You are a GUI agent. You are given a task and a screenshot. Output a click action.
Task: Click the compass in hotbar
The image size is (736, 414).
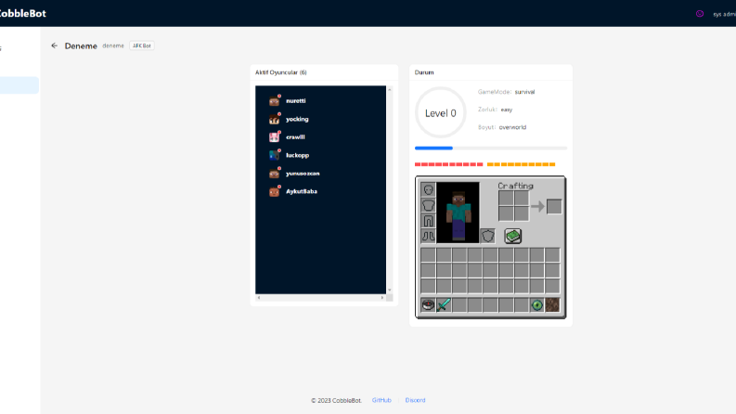pos(428,305)
